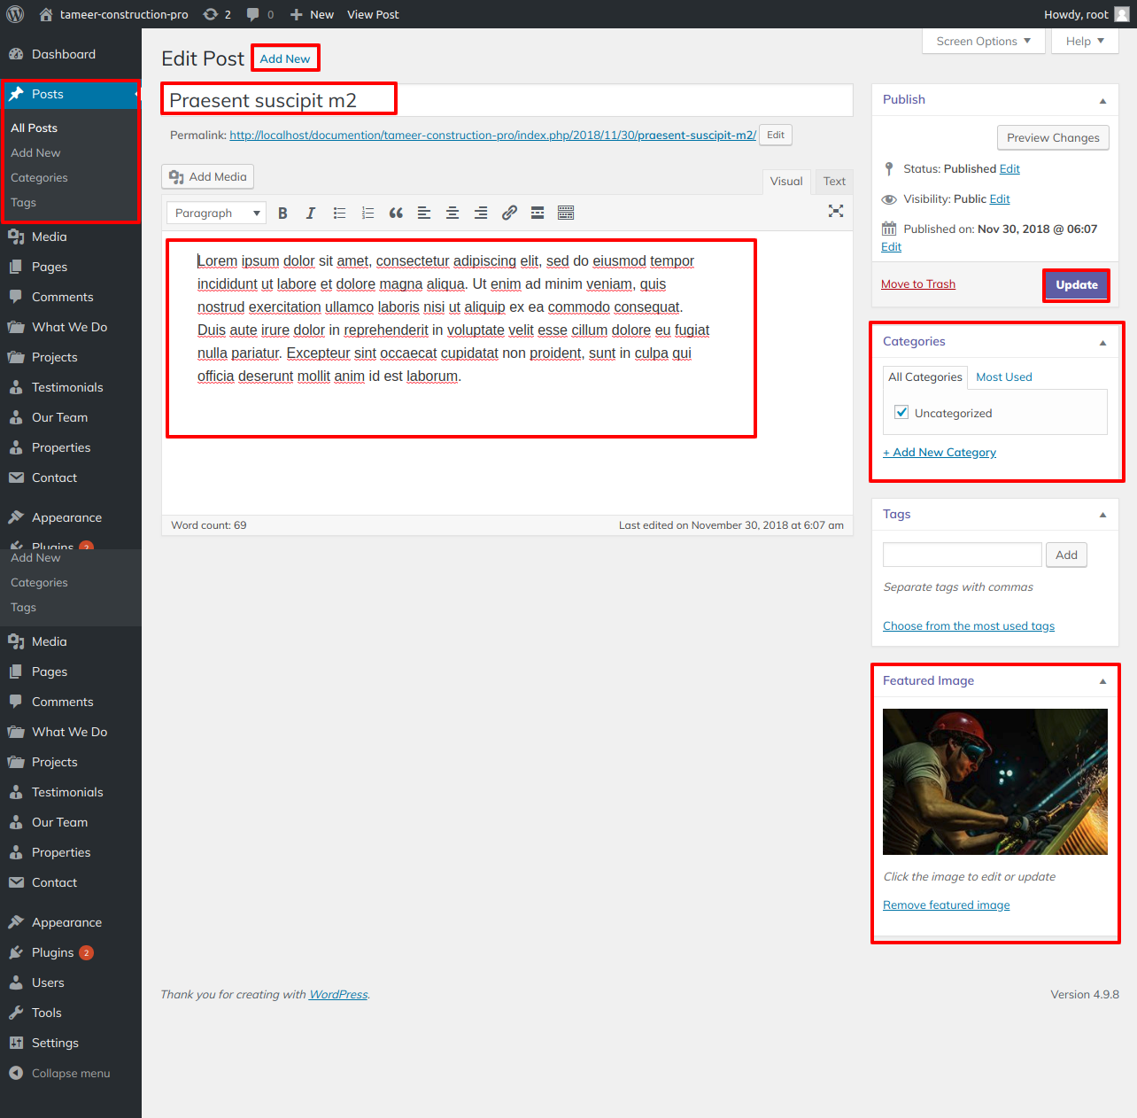Click the Settings icon in sidebar
Image resolution: width=1137 pixels, height=1118 pixels.
click(16, 1043)
